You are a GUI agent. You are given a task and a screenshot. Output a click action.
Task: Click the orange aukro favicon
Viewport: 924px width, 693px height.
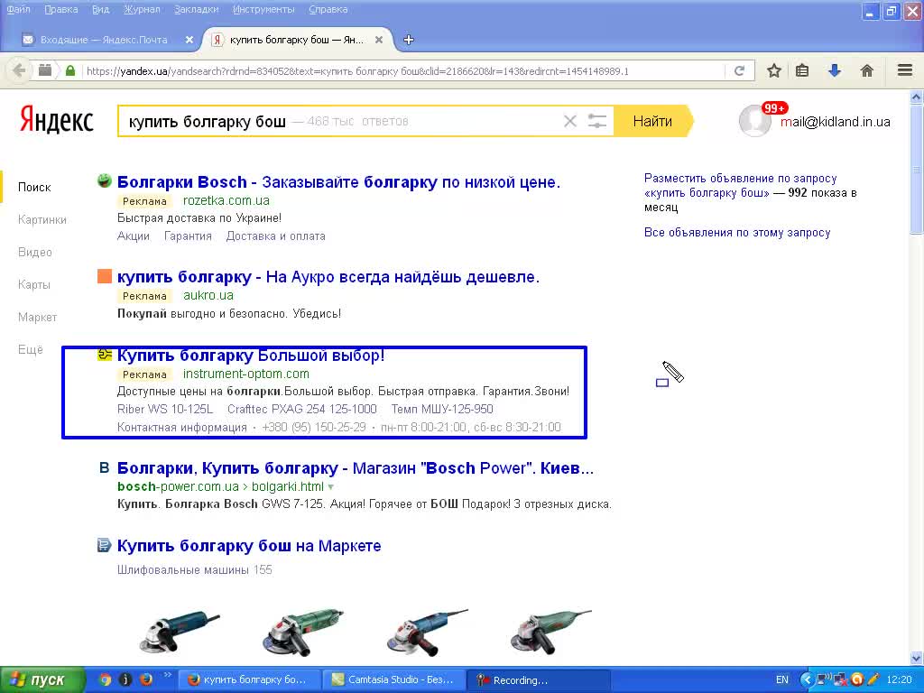[x=105, y=276]
